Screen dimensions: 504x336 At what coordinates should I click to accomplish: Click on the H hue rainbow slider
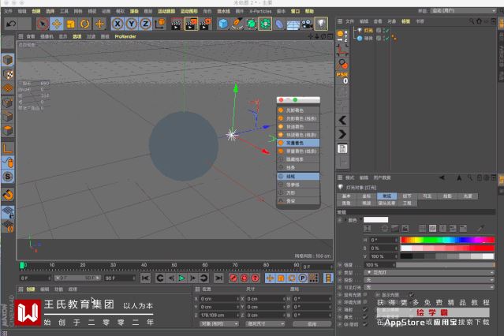447,240
